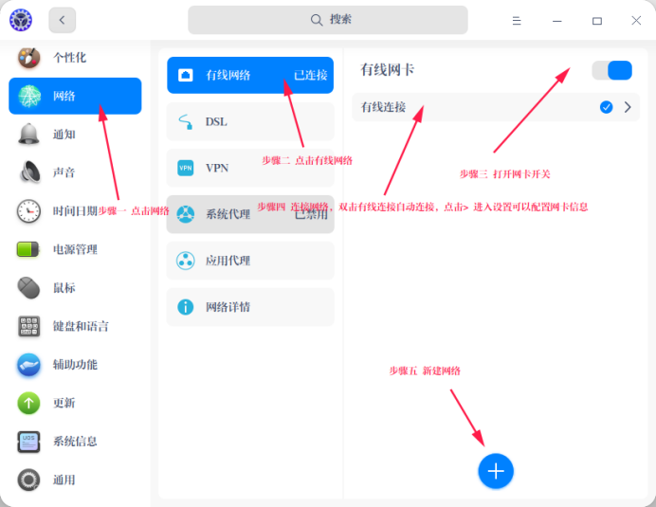Open 通用 settings label
The height and width of the screenshot is (507, 656).
[x=64, y=480]
